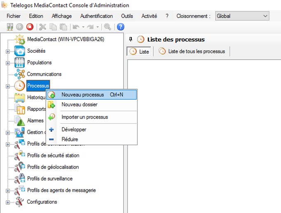Click the Gestion computer icon

point(20,132)
